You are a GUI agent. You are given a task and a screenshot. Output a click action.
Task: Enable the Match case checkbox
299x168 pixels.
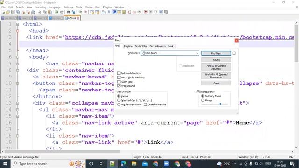(x=119, y=82)
